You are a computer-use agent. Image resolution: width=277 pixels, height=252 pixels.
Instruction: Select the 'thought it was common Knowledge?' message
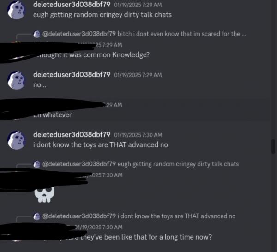pyautogui.click(x=93, y=55)
